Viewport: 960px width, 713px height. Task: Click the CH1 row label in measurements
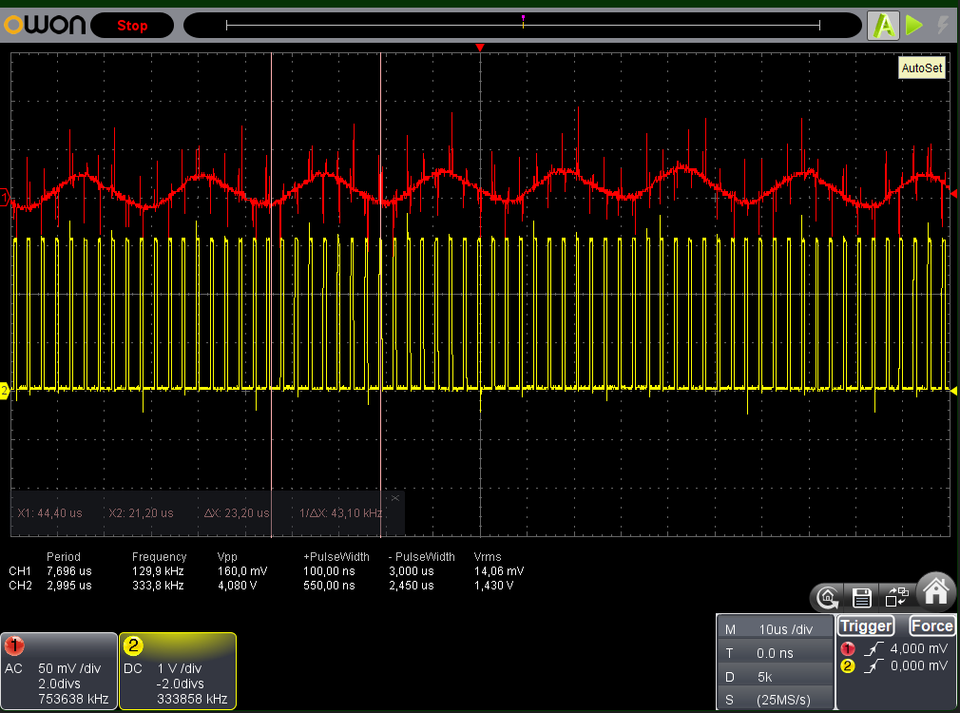point(20,571)
